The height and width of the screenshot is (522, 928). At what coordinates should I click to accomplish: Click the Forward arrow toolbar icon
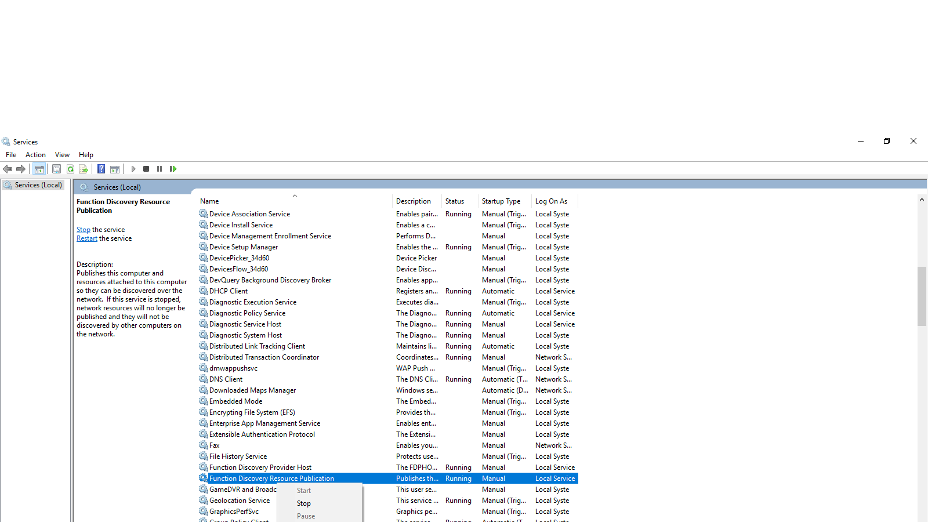tap(21, 169)
